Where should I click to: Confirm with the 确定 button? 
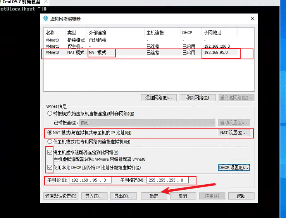pos(154,196)
